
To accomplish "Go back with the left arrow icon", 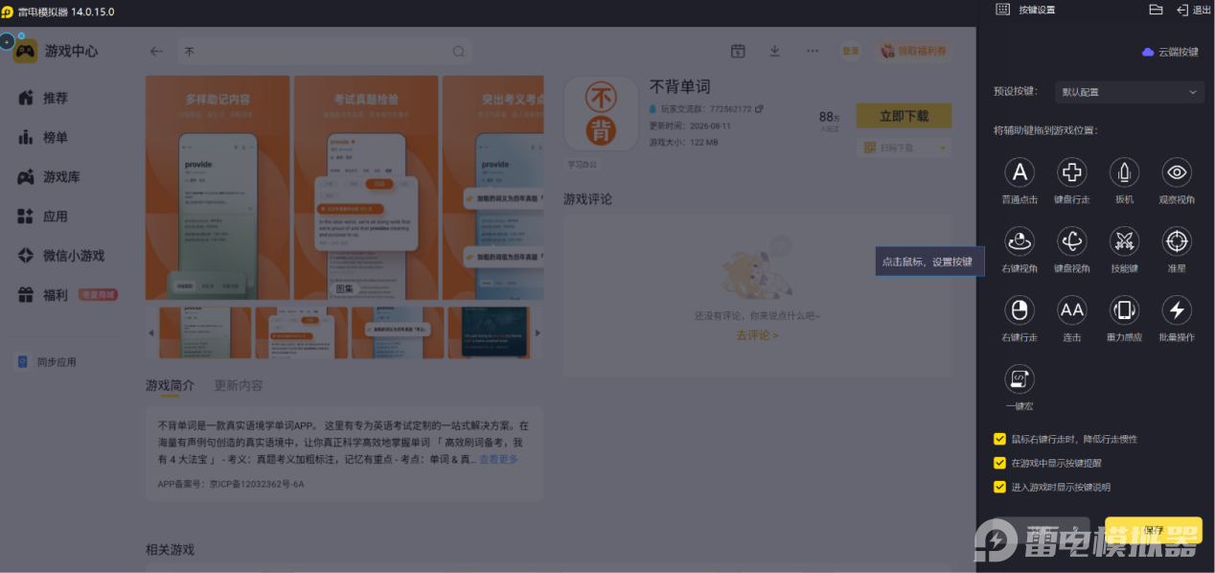I will click(157, 52).
